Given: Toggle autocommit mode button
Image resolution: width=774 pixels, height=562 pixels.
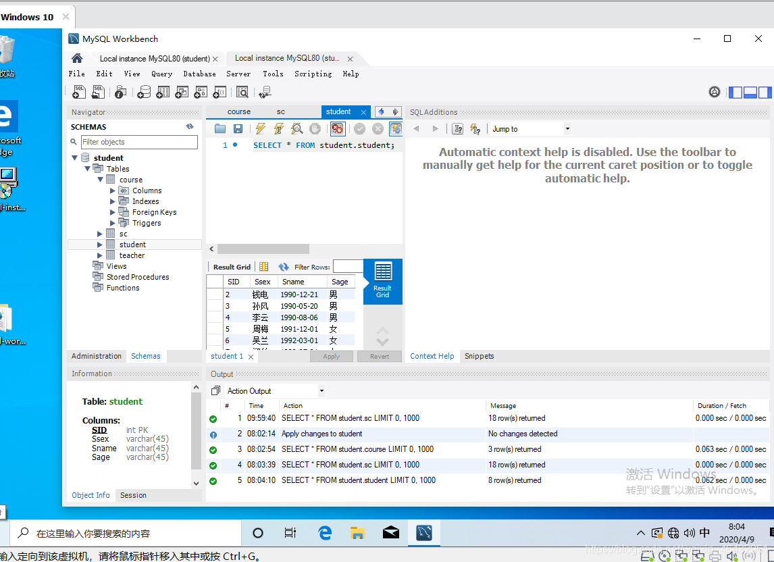Looking at the screenshot, I should [396, 129].
